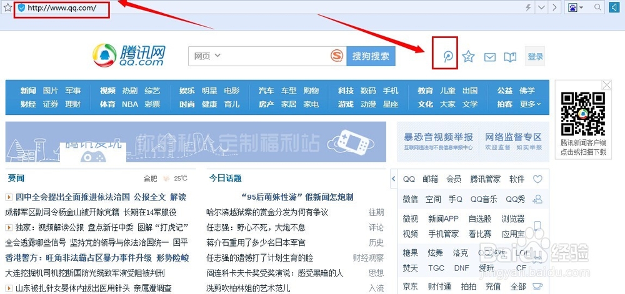This screenshot has width=625, height=294.
Task: Close the QR code ad panel
Action: 606,85
